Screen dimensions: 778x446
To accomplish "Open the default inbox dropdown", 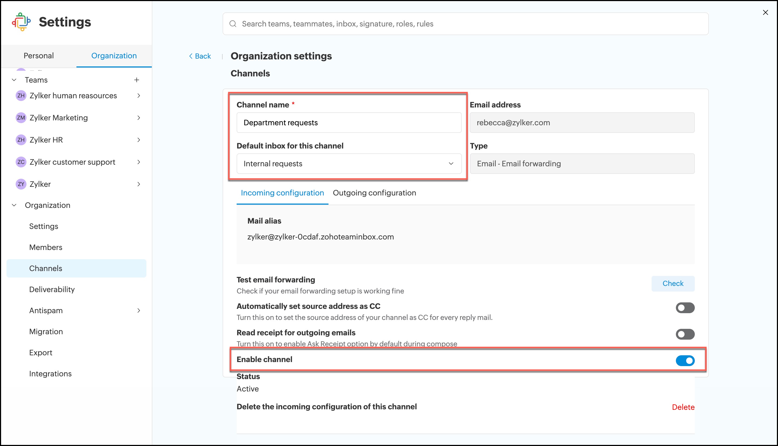I will [x=349, y=164].
